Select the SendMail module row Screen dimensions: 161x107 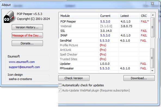tap(104, 41)
